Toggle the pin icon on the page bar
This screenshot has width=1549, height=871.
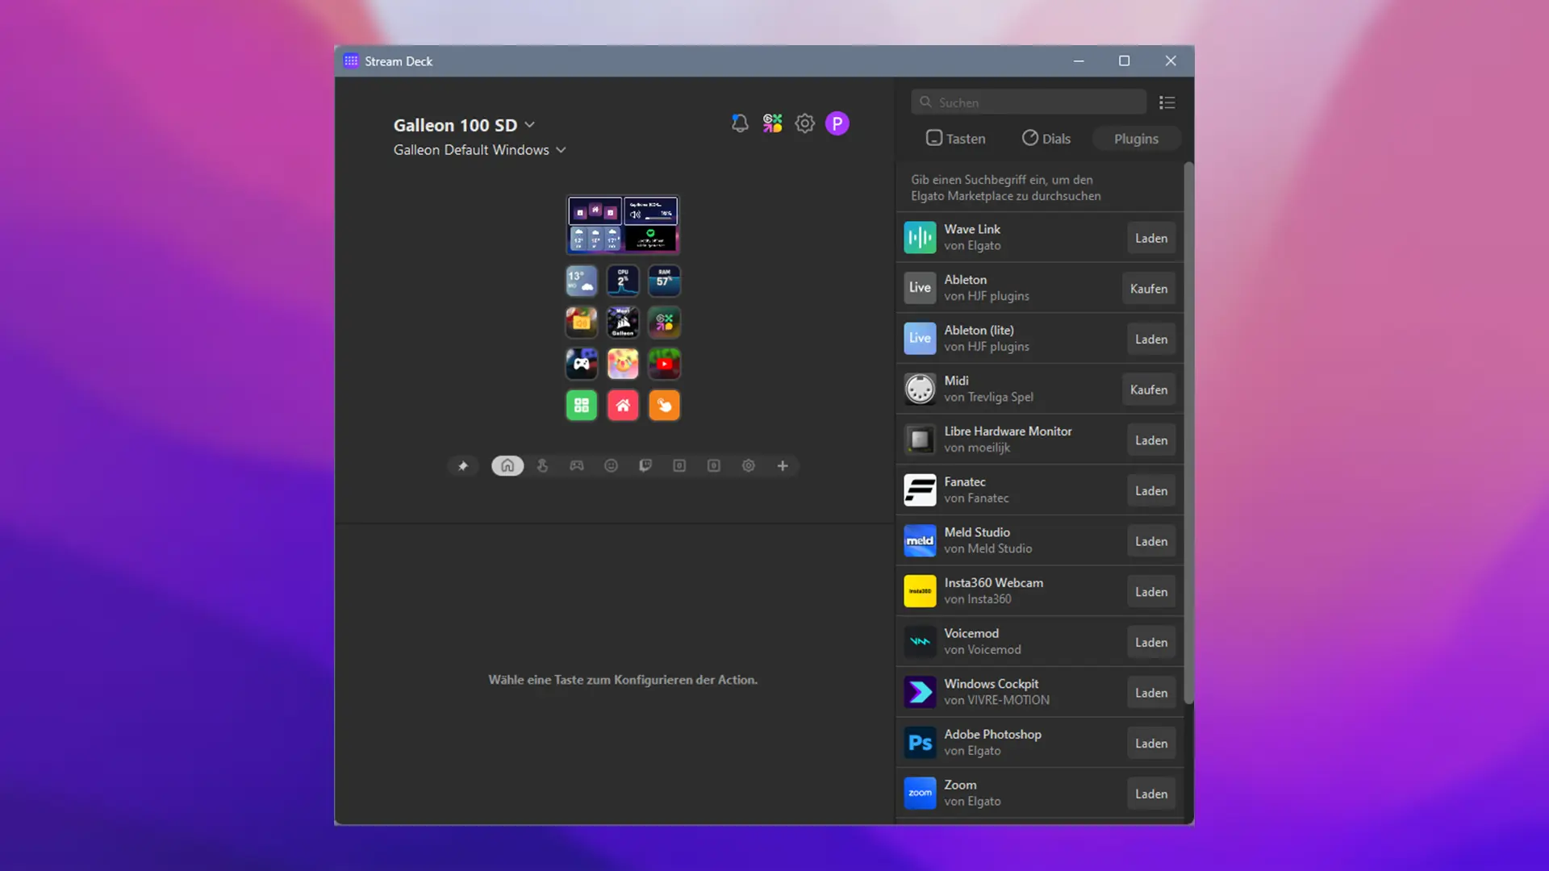pyautogui.click(x=463, y=465)
